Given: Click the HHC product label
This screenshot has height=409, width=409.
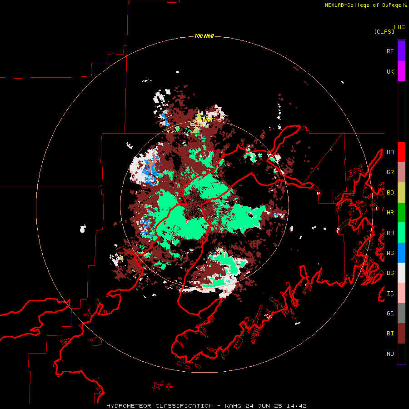Looking at the screenshot, I should point(399,27).
